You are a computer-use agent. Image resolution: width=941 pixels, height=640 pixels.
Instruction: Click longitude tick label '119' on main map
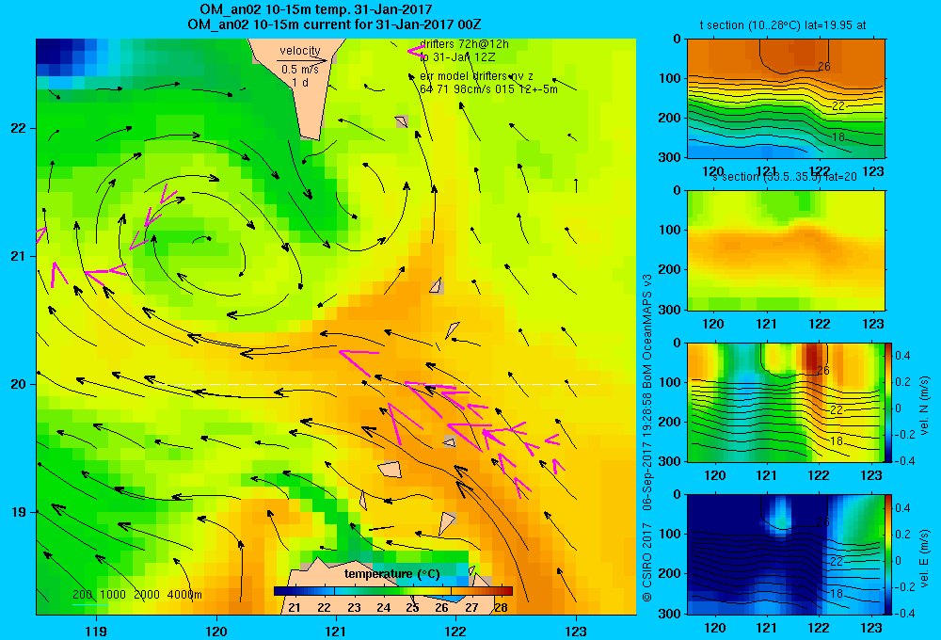point(96,631)
